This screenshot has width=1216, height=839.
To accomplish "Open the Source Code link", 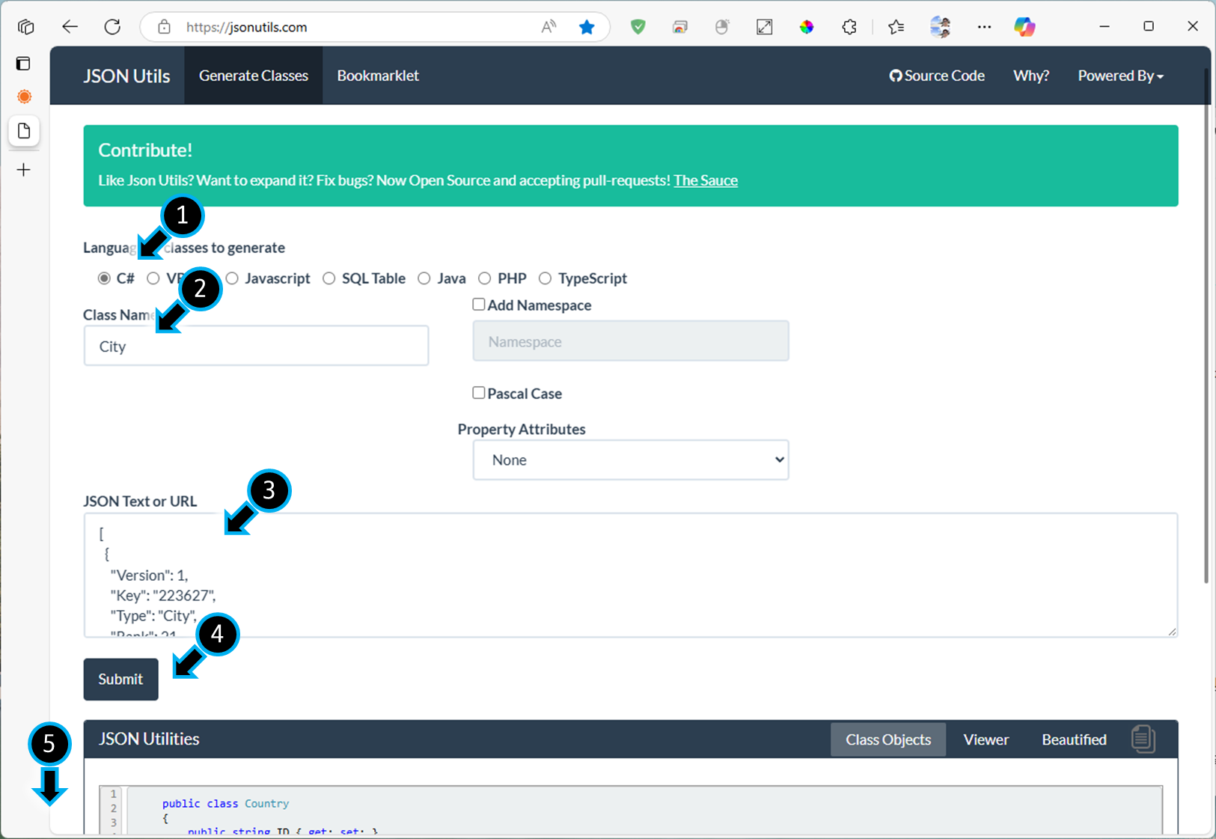I will tap(937, 76).
